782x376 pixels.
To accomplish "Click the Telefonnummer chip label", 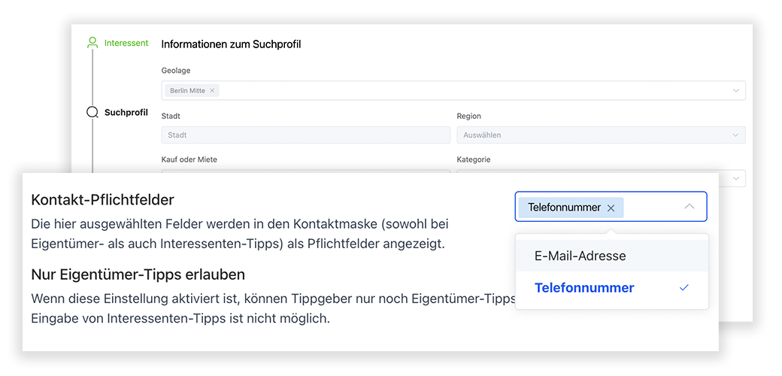I will click(564, 208).
